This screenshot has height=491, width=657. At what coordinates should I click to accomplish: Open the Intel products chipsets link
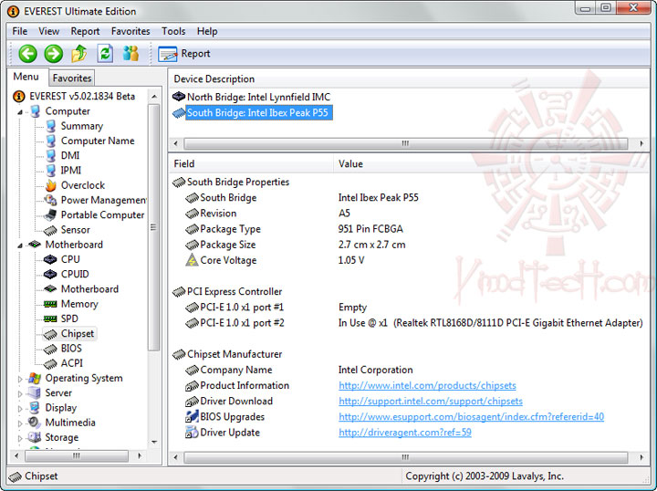pyautogui.click(x=427, y=385)
